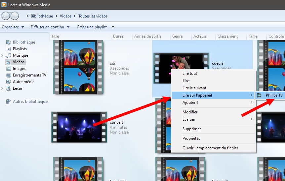Click the 'coeurs' video title text

tap(218, 63)
